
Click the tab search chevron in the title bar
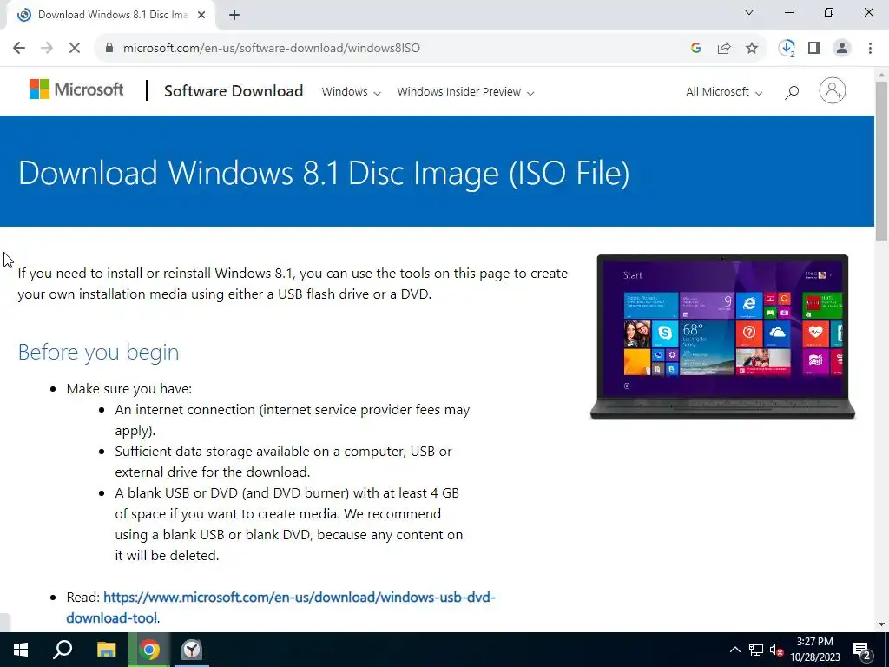click(x=749, y=12)
